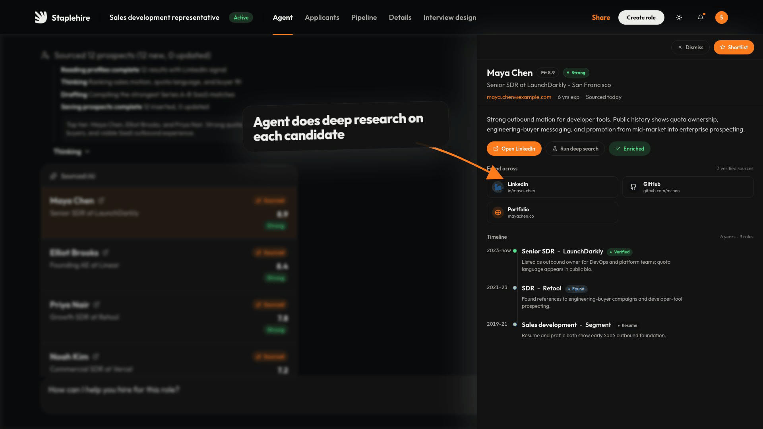Switch to the Details tab
Screen dimensions: 763x429
point(400,17)
